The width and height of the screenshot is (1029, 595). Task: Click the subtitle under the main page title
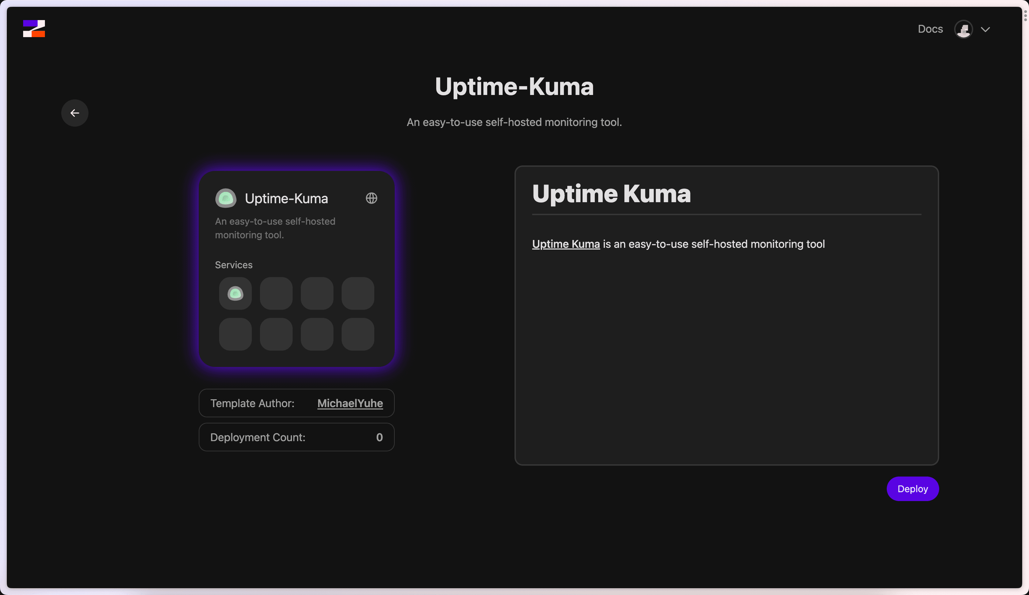(514, 123)
